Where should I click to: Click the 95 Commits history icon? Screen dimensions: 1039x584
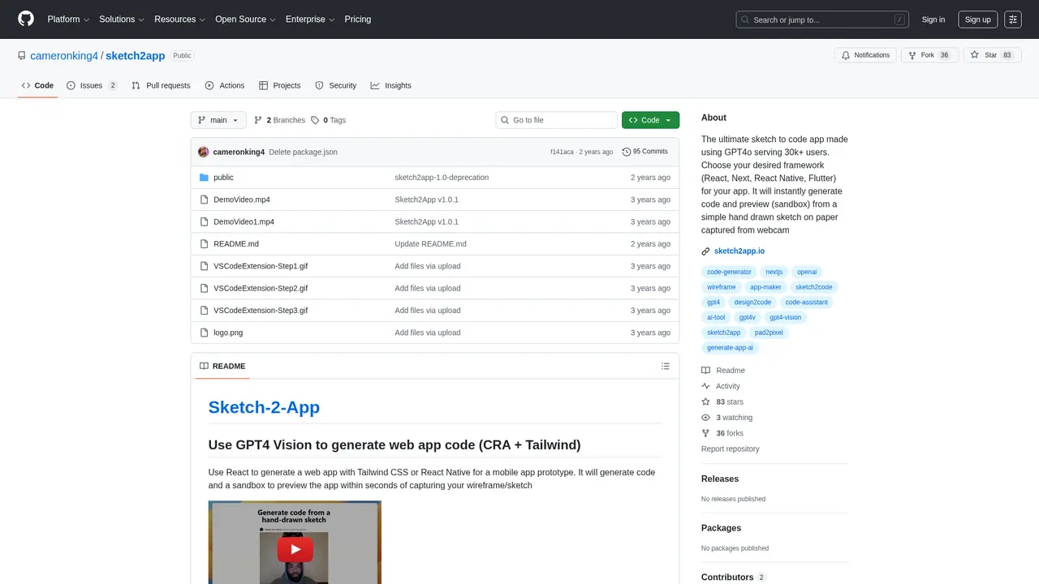[x=626, y=152]
